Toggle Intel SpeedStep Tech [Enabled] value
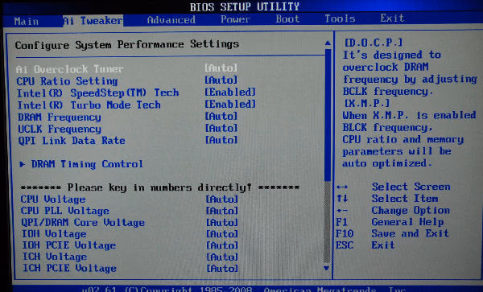 tap(230, 92)
